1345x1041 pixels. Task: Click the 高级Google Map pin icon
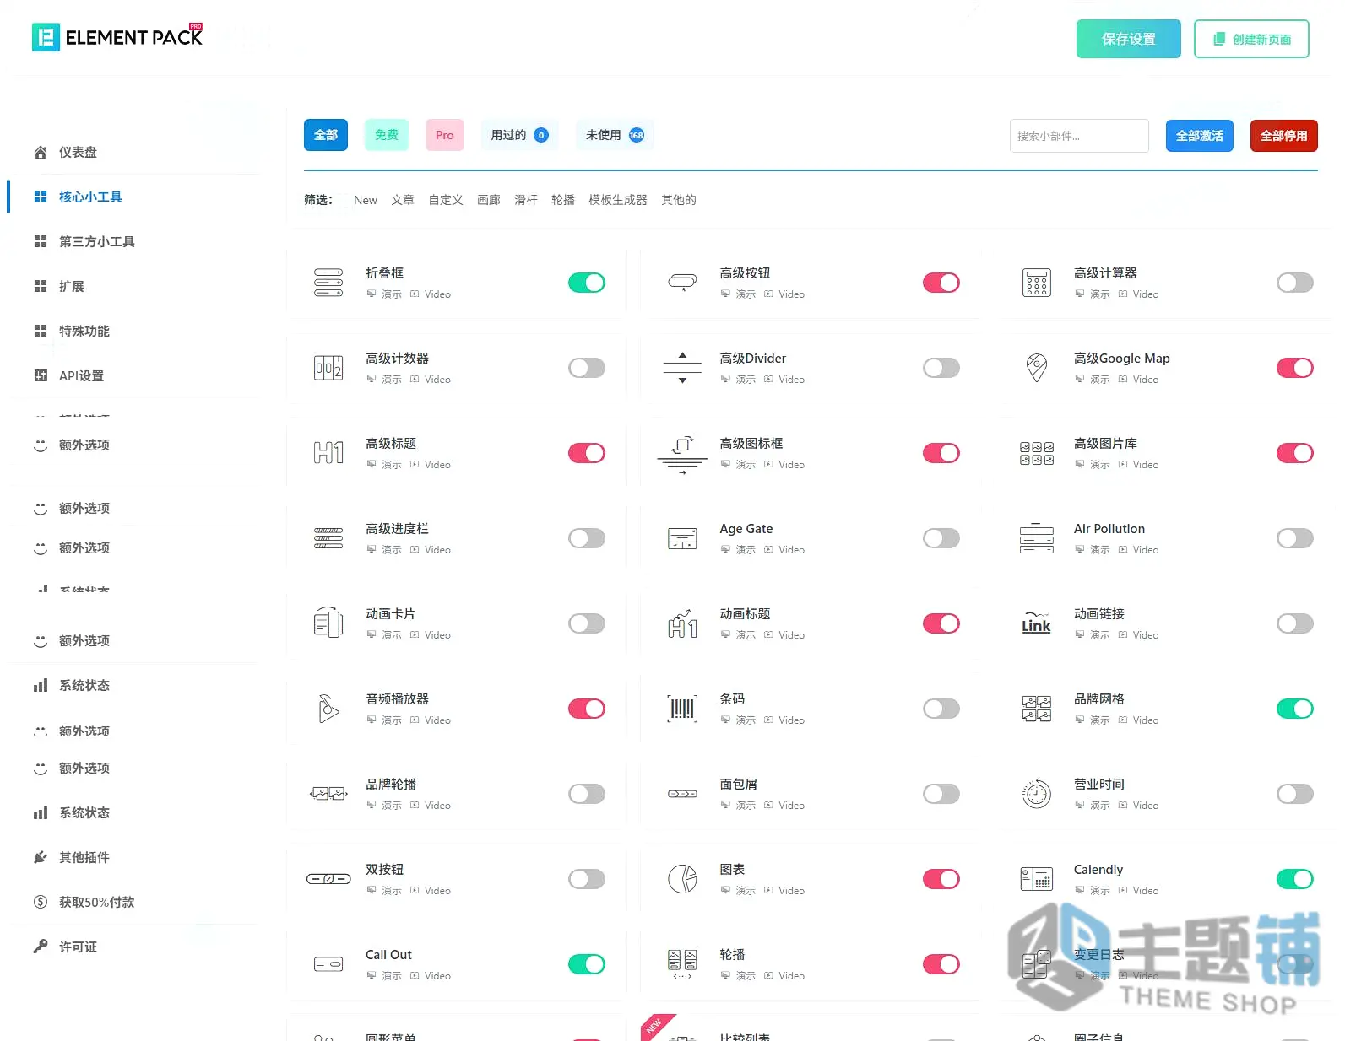(x=1037, y=368)
